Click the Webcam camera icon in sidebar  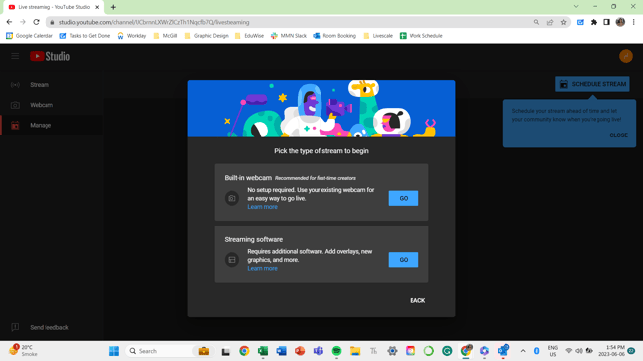click(x=15, y=105)
